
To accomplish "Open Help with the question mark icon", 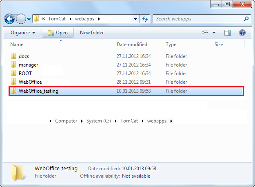I will click(x=242, y=33).
